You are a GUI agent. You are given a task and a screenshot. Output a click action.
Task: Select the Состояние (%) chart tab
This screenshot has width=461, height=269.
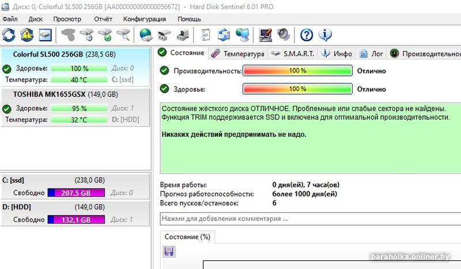pos(187,237)
